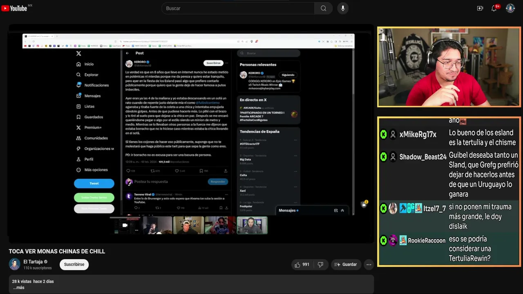
Task: Open the account avatar menu
Action: click(x=510, y=8)
